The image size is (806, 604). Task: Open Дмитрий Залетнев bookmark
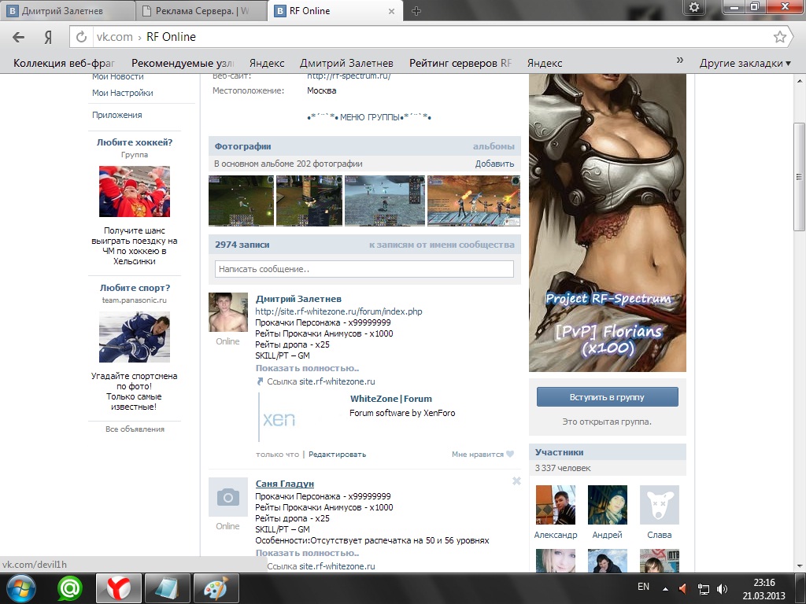346,63
